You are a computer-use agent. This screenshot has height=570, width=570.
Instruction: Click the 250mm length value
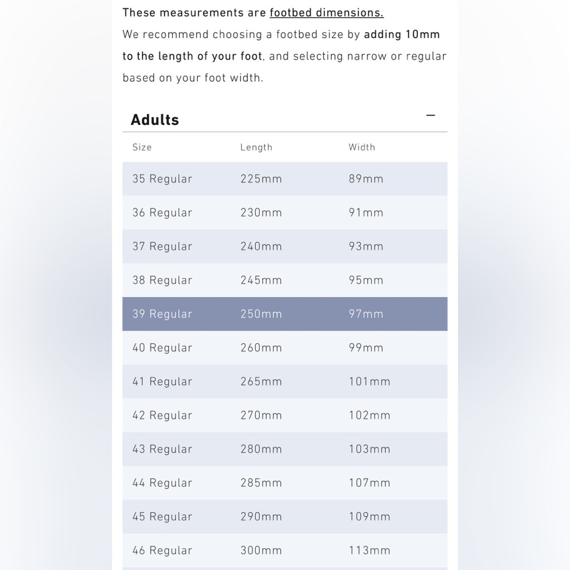pyautogui.click(x=261, y=314)
